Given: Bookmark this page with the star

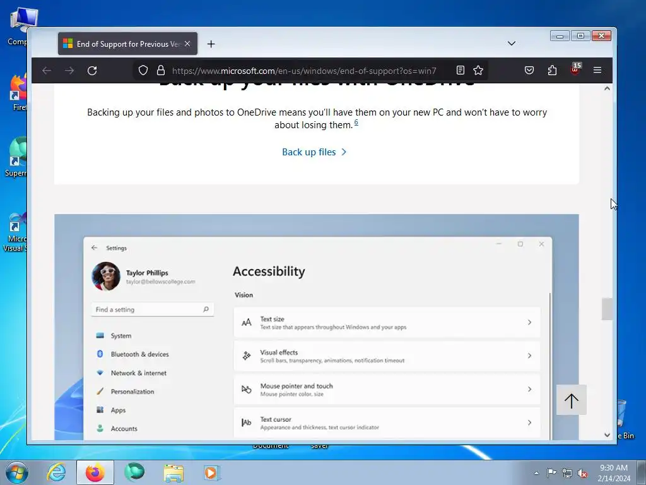Looking at the screenshot, I should pos(478,71).
